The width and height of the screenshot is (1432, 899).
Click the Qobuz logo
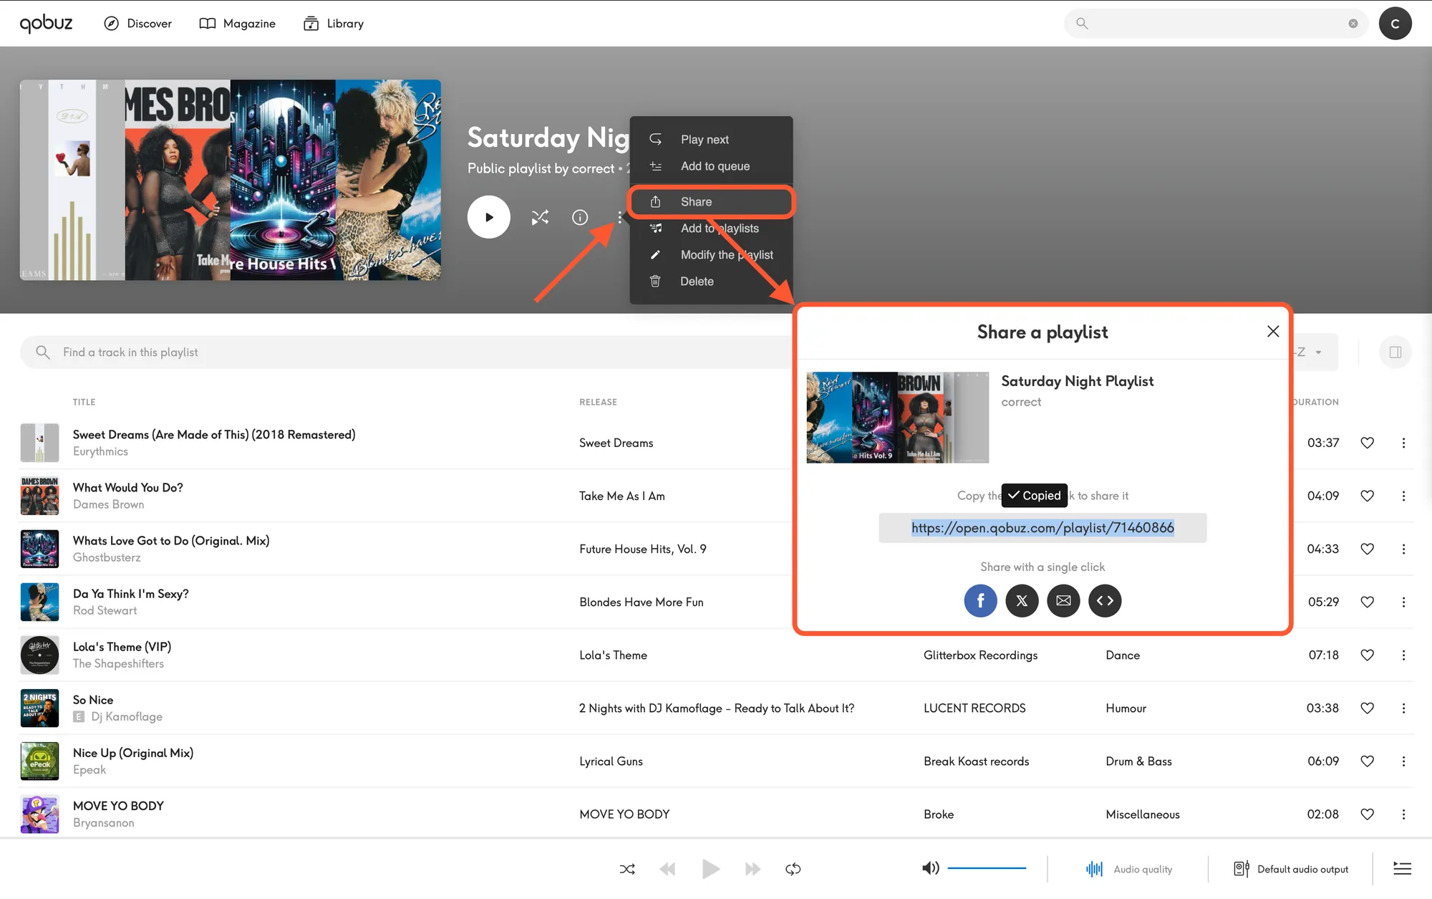coord(46,24)
